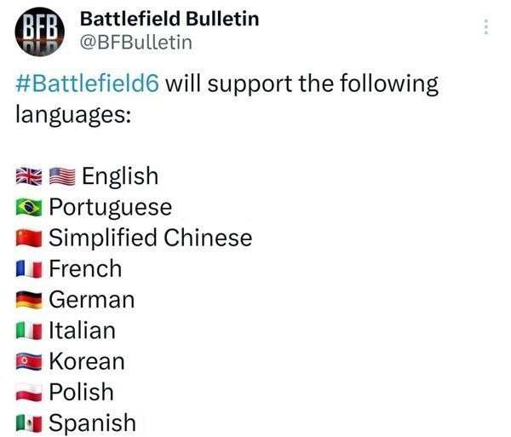This screenshot has height=437, width=511.
Task: Click the United Kingdom flag emoji
Action: coord(29,176)
